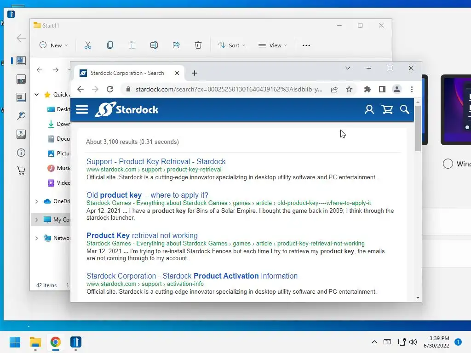Click the page vertical scrollbar thumb
The height and width of the screenshot is (353, 471).
tap(418, 128)
